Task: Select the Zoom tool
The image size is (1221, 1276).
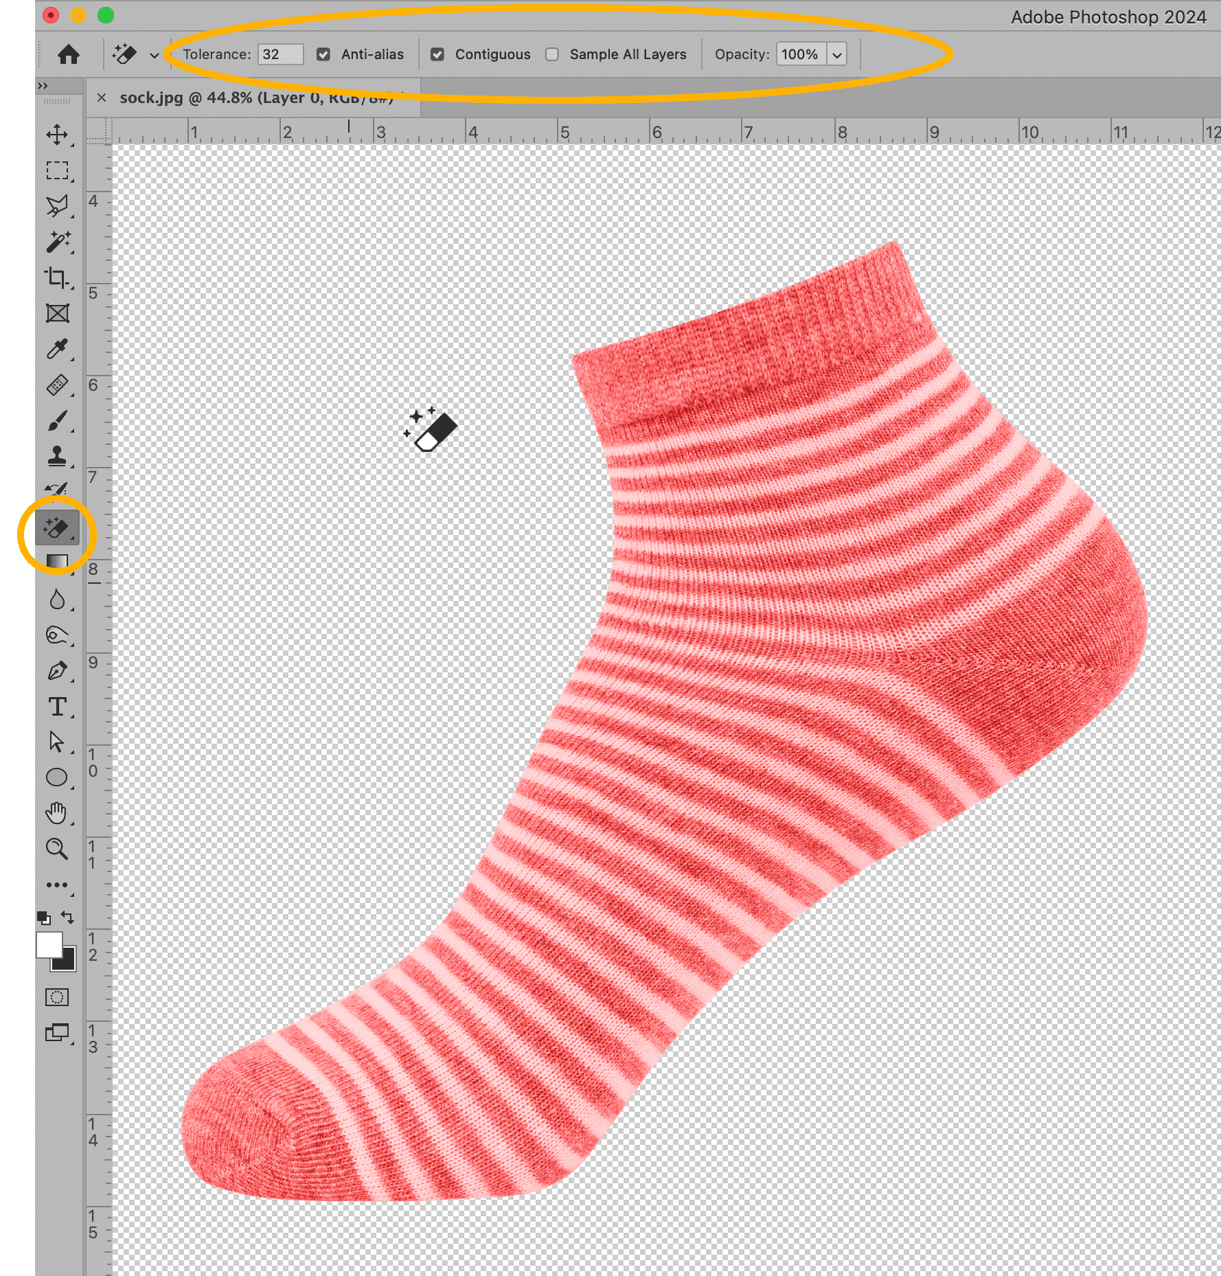Action: coord(57,850)
